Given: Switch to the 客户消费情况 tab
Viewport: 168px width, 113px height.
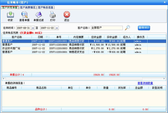Looking at the screenshot, I should (28, 7).
